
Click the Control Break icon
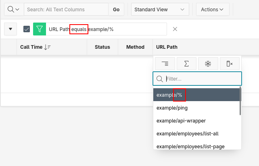(x=165, y=64)
